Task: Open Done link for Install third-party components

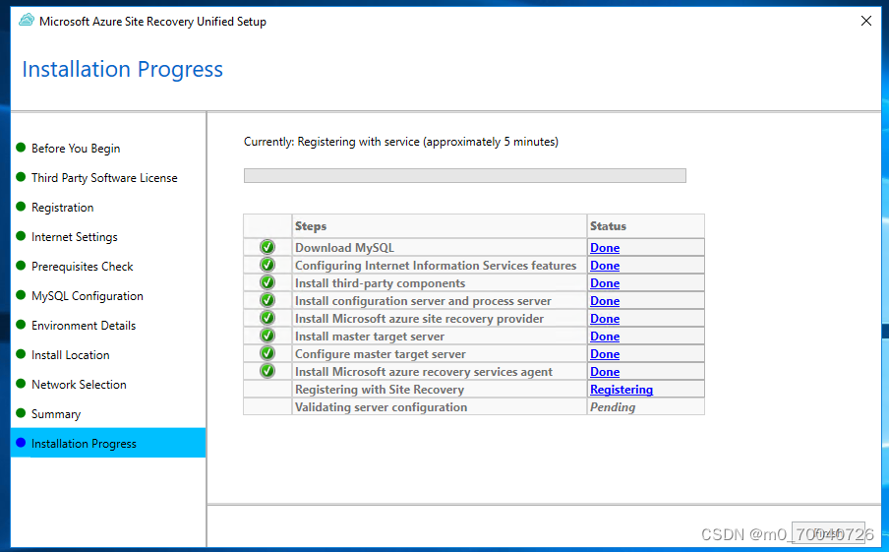Action: pos(605,283)
